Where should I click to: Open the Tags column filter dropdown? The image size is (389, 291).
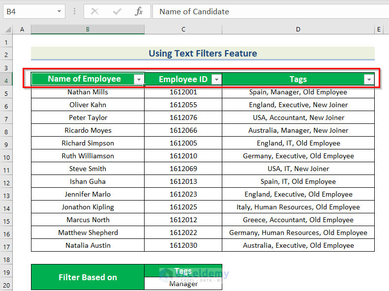[369, 80]
